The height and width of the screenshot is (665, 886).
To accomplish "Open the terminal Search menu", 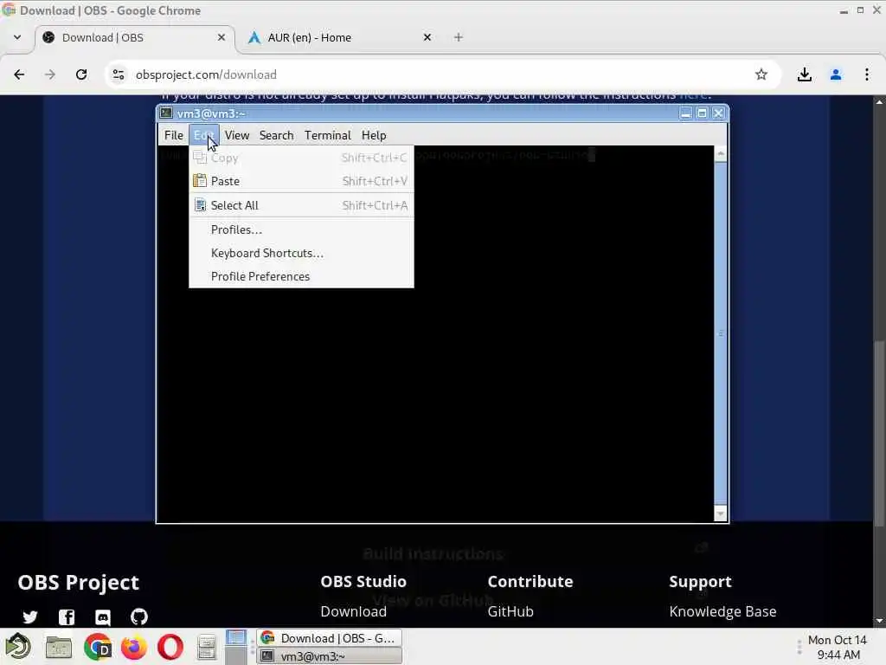I will pyautogui.click(x=276, y=135).
